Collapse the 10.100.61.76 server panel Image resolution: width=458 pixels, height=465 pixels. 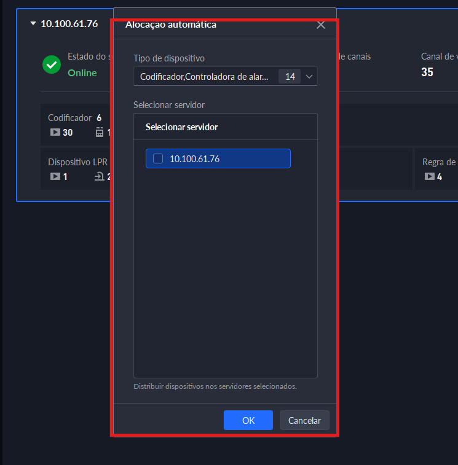pos(33,24)
